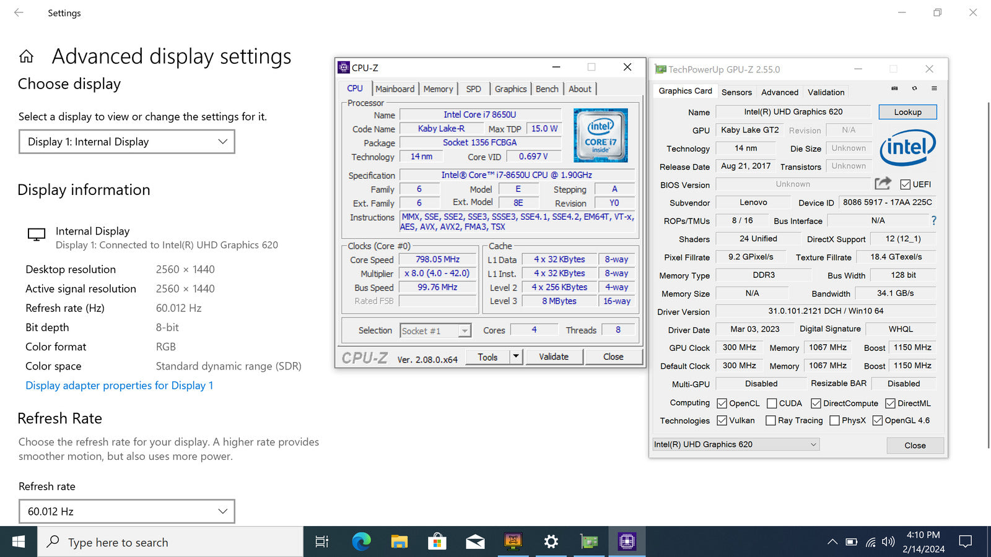Click the Settings window vertical scrollbar
The width and height of the screenshot is (991, 557).
click(988, 275)
